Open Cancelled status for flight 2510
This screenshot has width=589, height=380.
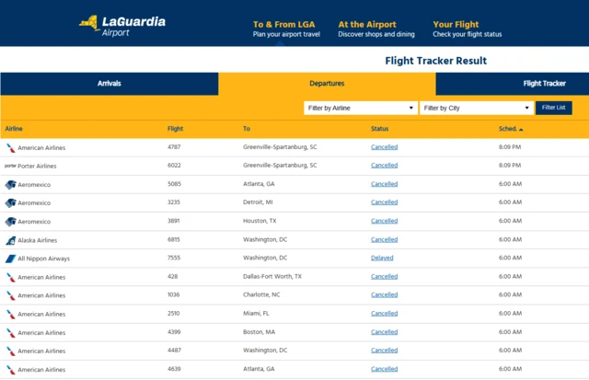click(384, 314)
